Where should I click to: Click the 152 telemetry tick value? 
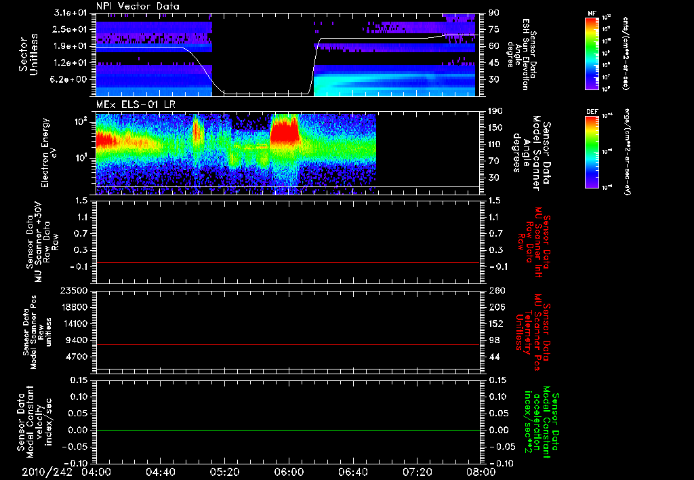495,323
